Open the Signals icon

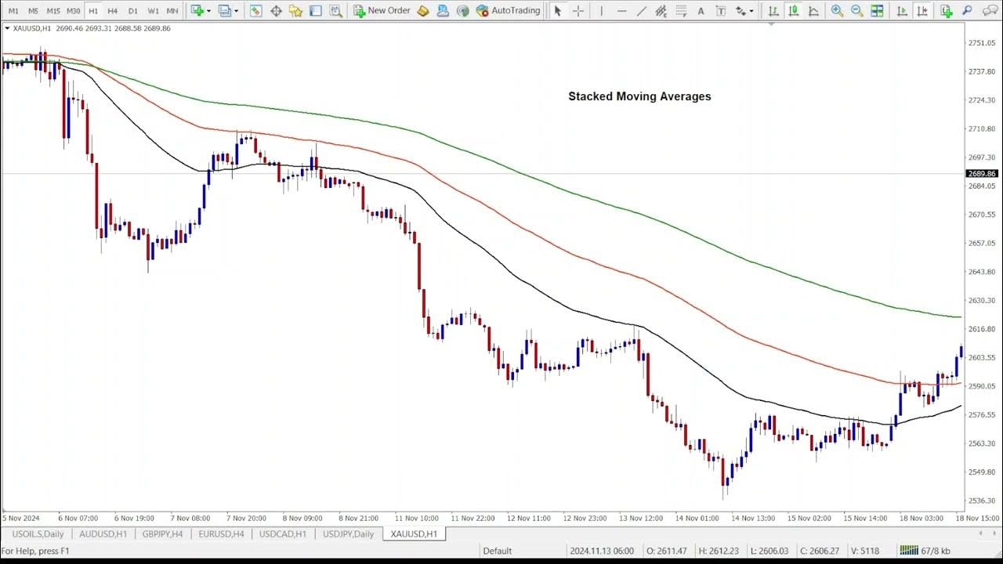tap(462, 10)
